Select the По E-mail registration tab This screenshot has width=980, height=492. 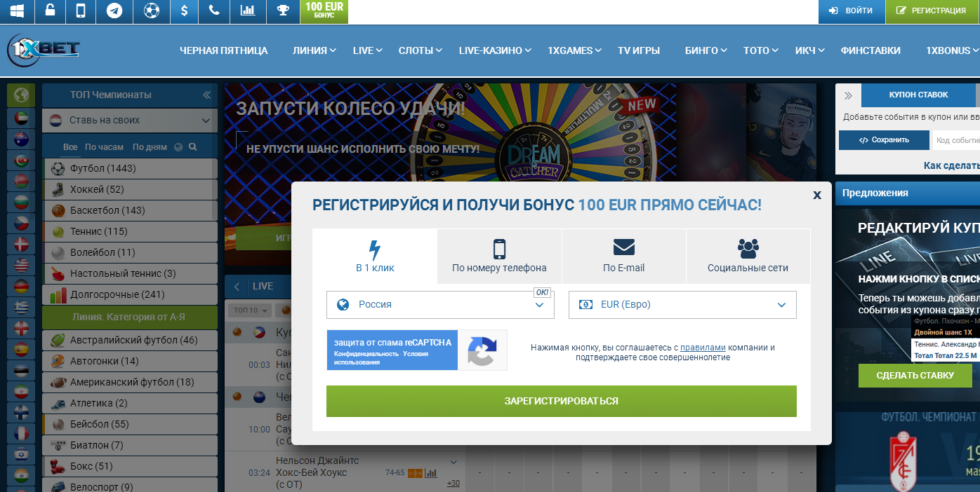pos(623,257)
